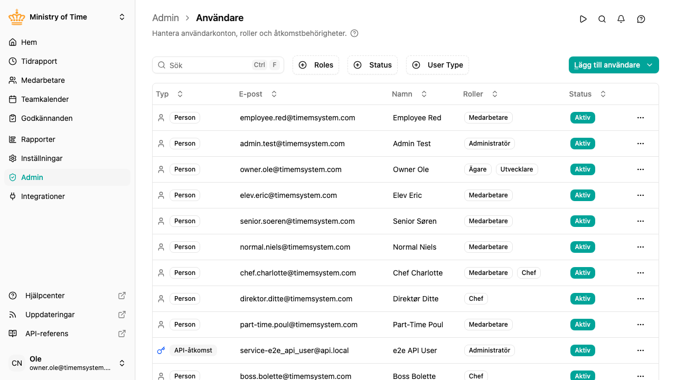Open row actions for Senior Søren
The image size is (676, 380).
click(641, 221)
